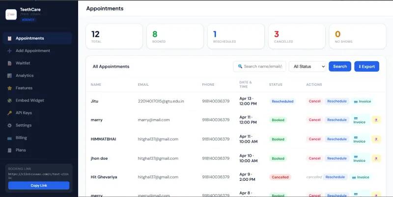Click the Appointments clipboard icon in sidebar
Viewport: 393px width, 197px height.
coord(9,38)
